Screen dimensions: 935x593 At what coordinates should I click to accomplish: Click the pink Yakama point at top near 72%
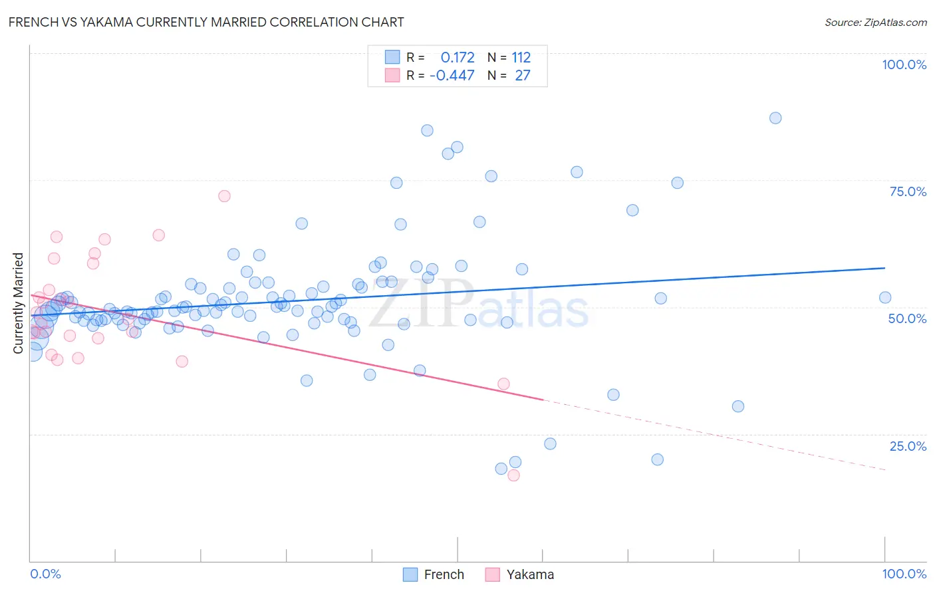coord(224,195)
